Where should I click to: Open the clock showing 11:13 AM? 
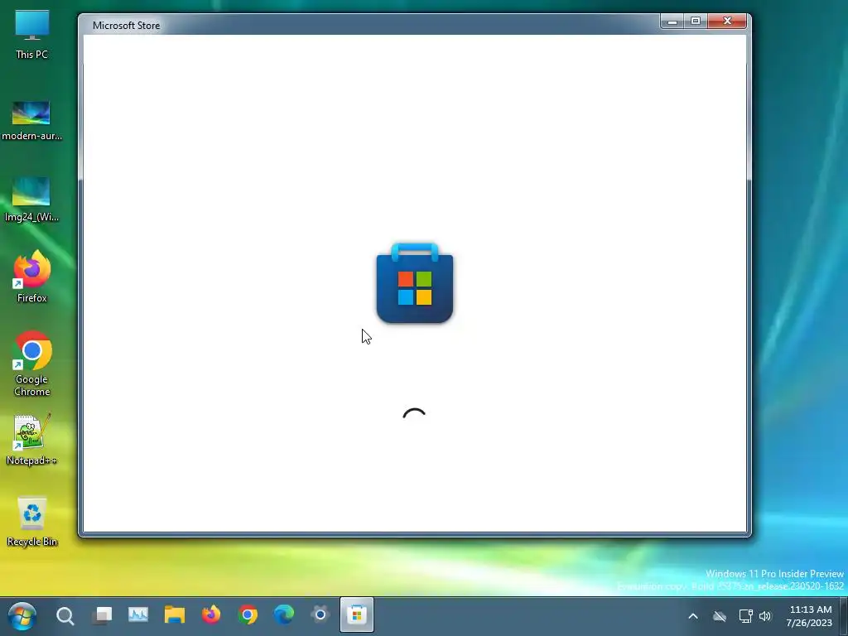pos(810,616)
